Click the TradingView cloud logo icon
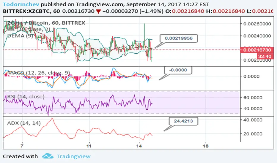The height and width of the screenshot is (163, 277). tap(48, 156)
